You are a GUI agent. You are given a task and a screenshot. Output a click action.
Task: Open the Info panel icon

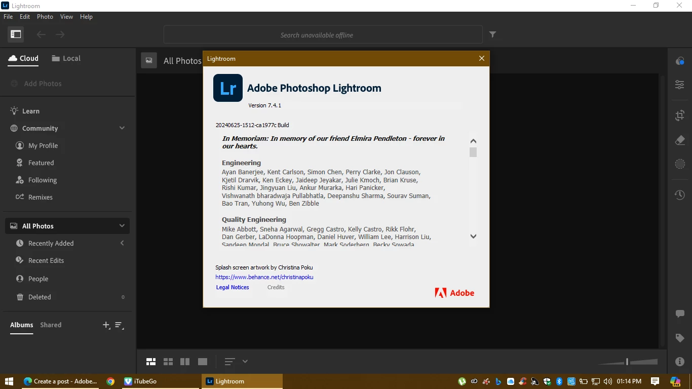(680, 362)
